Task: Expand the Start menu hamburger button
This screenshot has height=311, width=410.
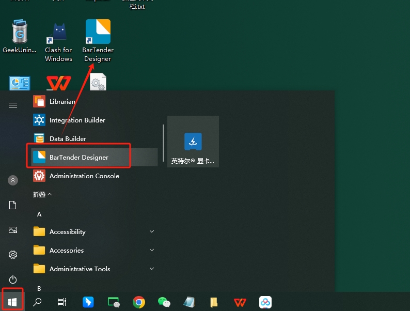Action: click(x=13, y=105)
